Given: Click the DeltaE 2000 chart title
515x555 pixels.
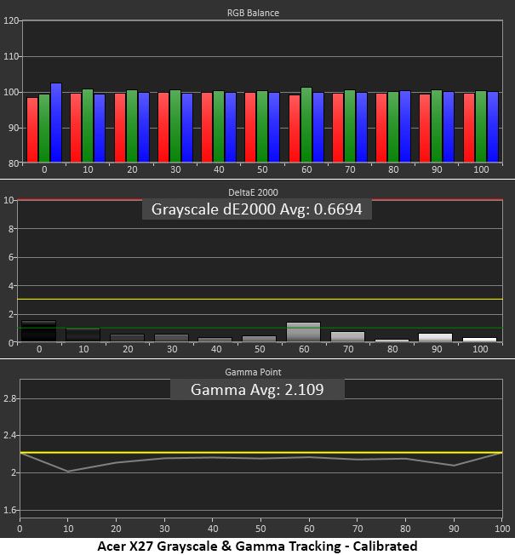Looking at the screenshot, I should (253, 192).
